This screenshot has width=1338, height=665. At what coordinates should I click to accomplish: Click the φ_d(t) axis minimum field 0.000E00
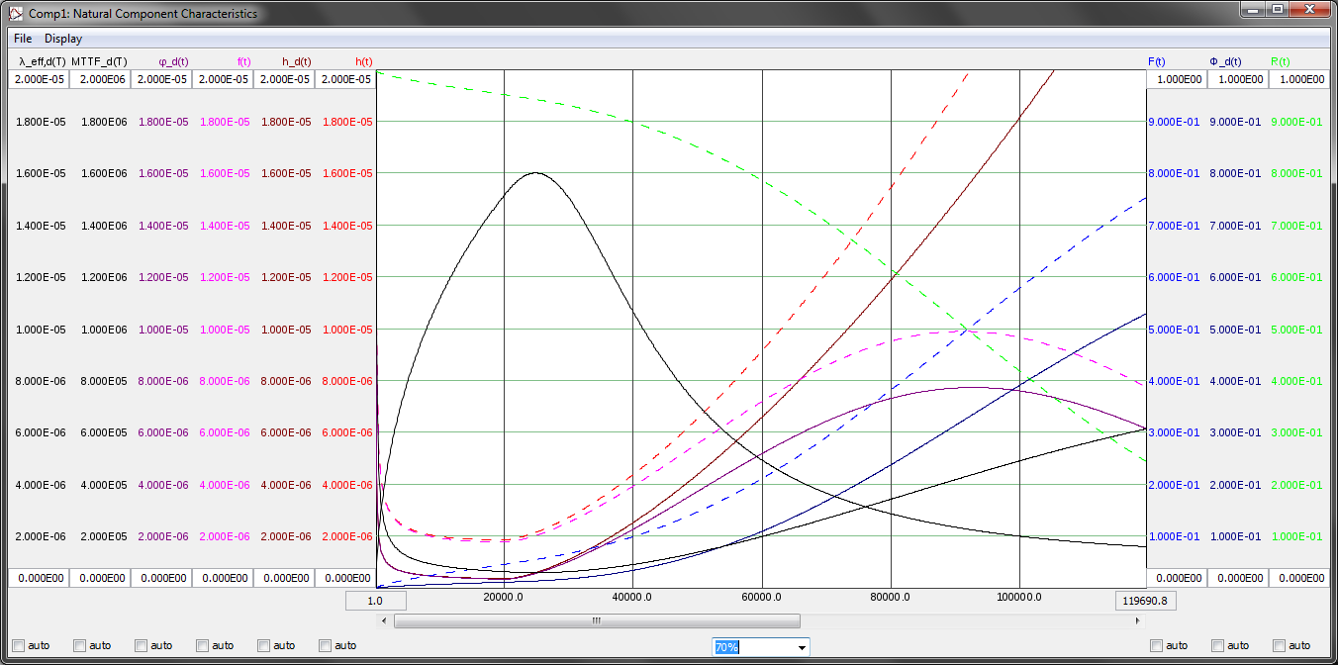point(161,578)
